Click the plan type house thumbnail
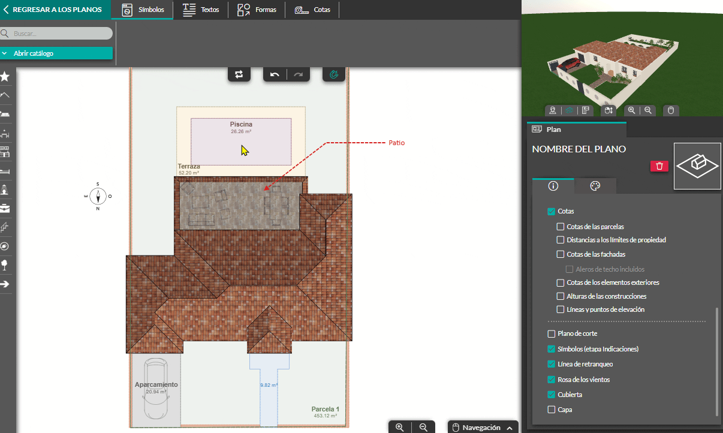This screenshot has width=723, height=433. click(697, 166)
